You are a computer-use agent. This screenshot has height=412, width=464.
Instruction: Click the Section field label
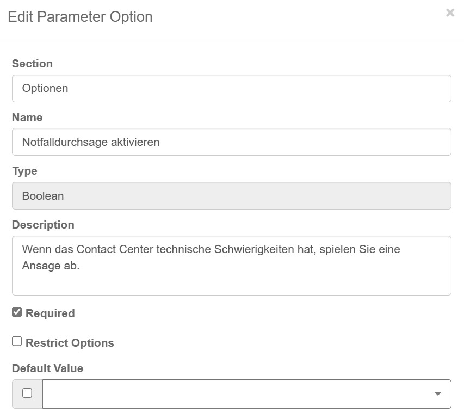click(32, 64)
